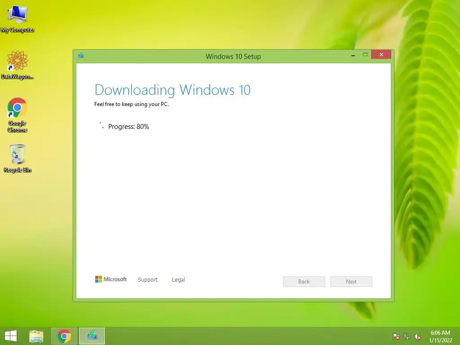Click the muted volume tray icon

417,336
